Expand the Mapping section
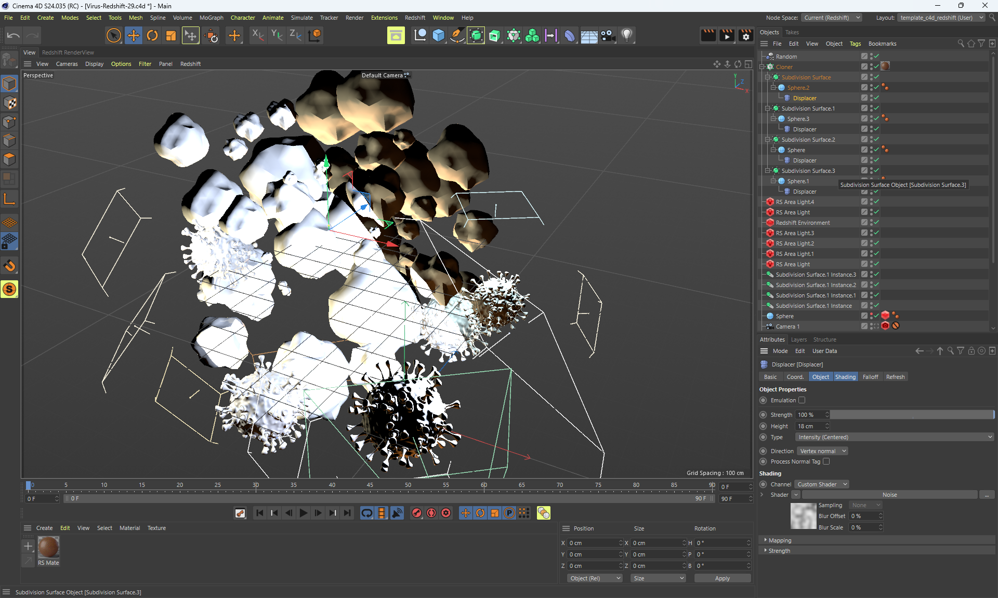Image resolution: width=998 pixels, height=598 pixels. pyautogui.click(x=780, y=540)
